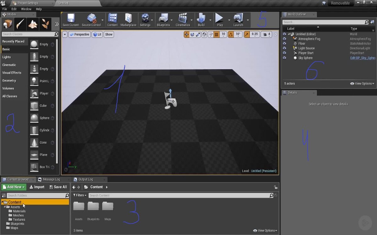
Task: Open the Window menu
Action: (x=26, y=9)
